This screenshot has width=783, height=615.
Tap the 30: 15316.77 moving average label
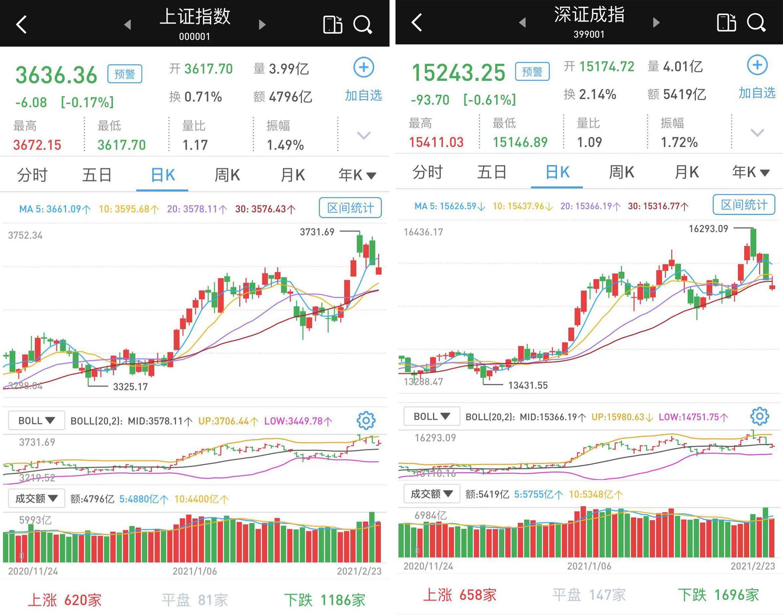[658, 206]
